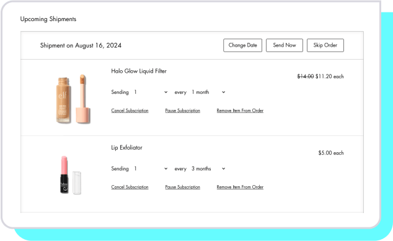Open the Lip Exfoliator frequency dropdown
Viewport: 393px width, 241px height.
(x=208, y=169)
